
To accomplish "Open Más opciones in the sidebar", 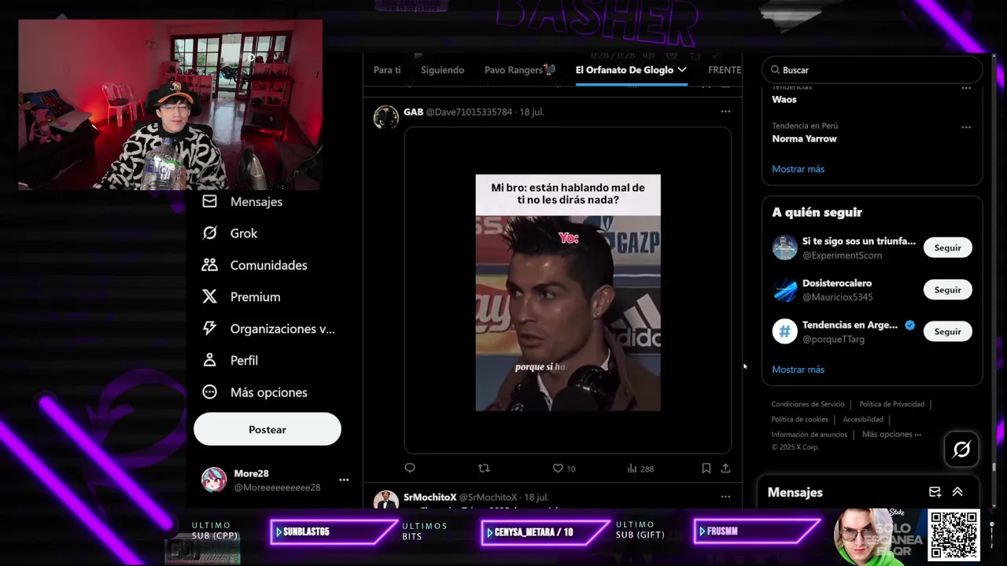I will click(x=255, y=392).
